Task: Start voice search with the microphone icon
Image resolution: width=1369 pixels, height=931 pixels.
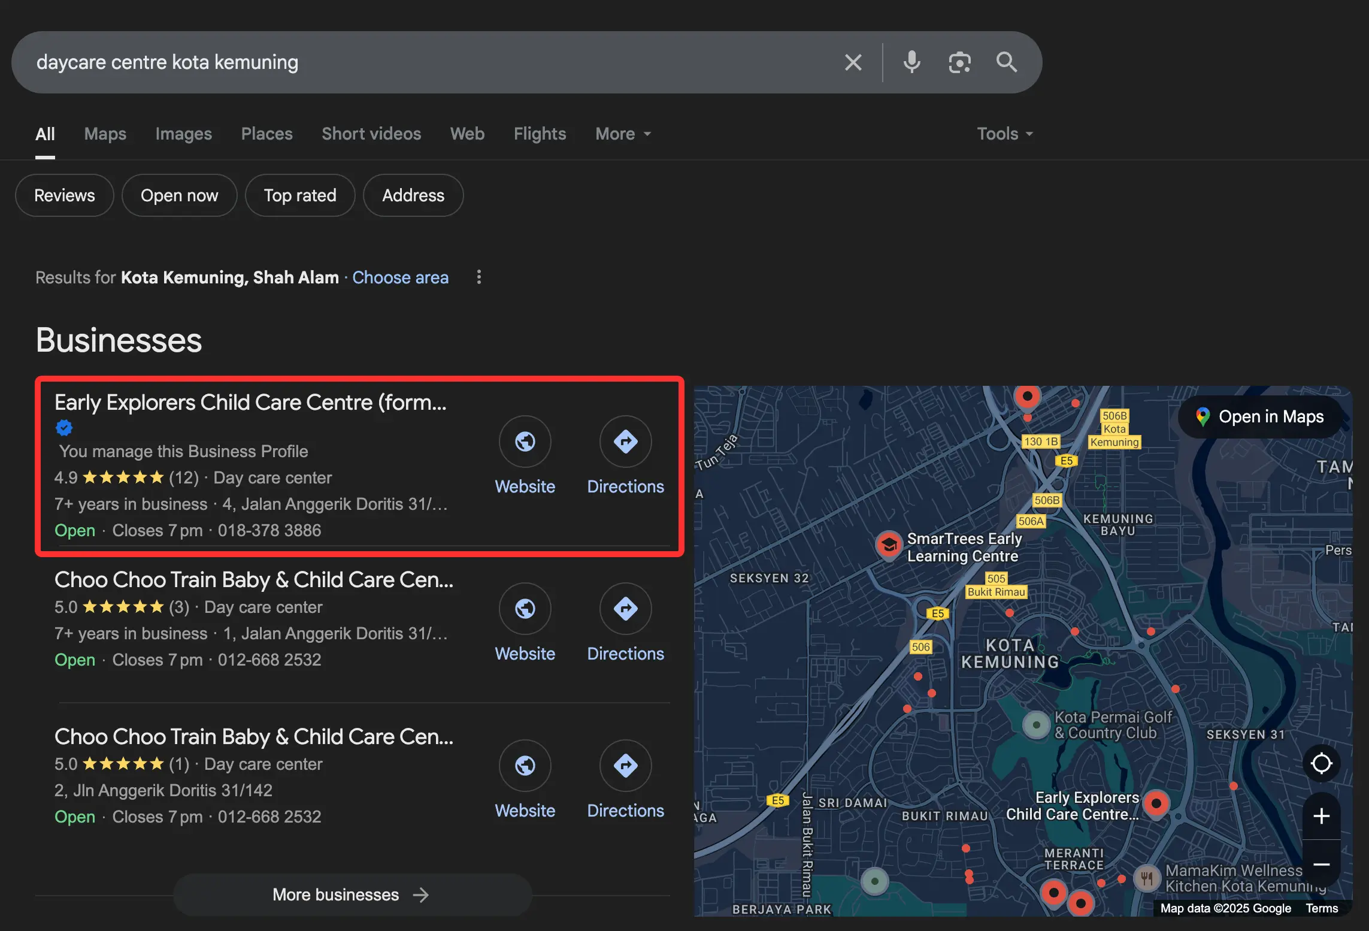Action: [x=911, y=62]
